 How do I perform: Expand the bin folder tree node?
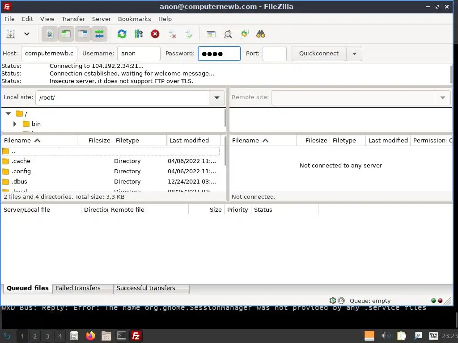pyautogui.click(x=15, y=124)
